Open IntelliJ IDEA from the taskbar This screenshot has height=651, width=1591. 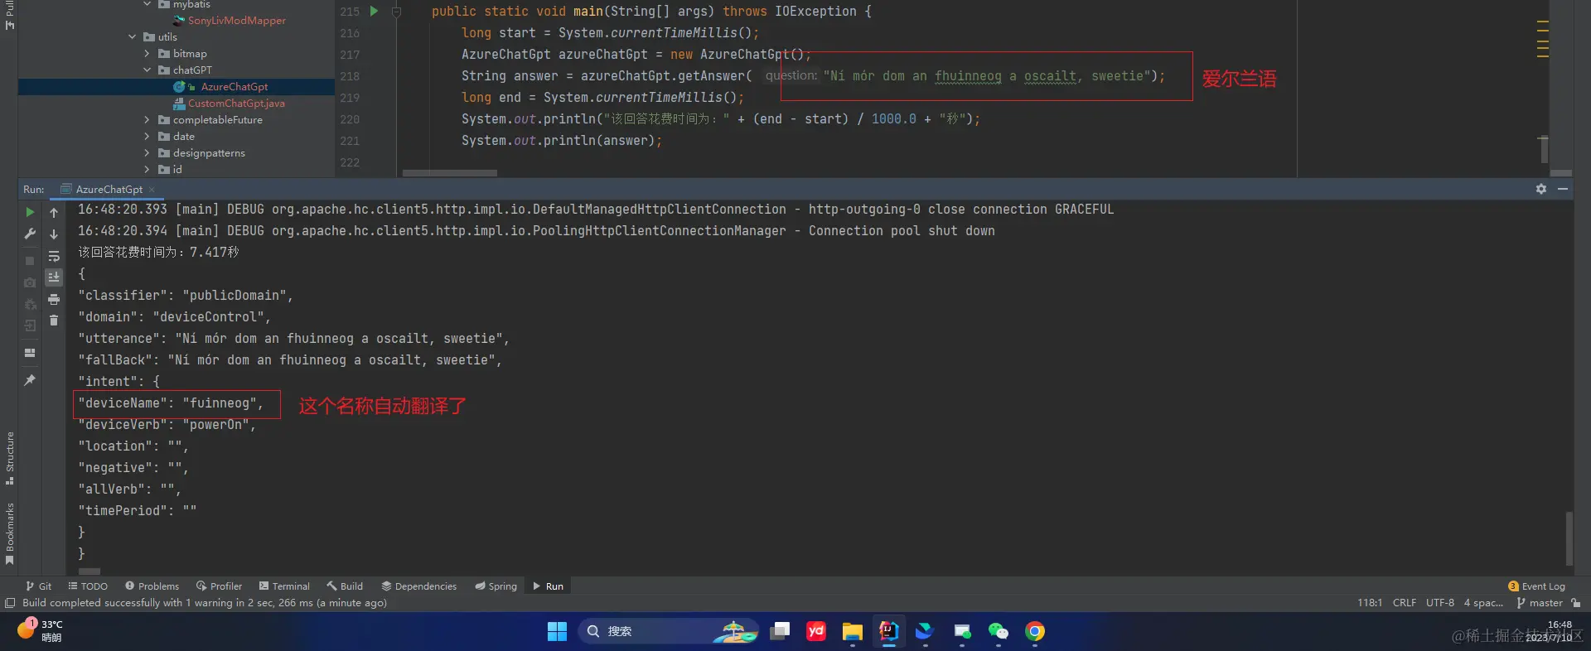click(888, 632)
